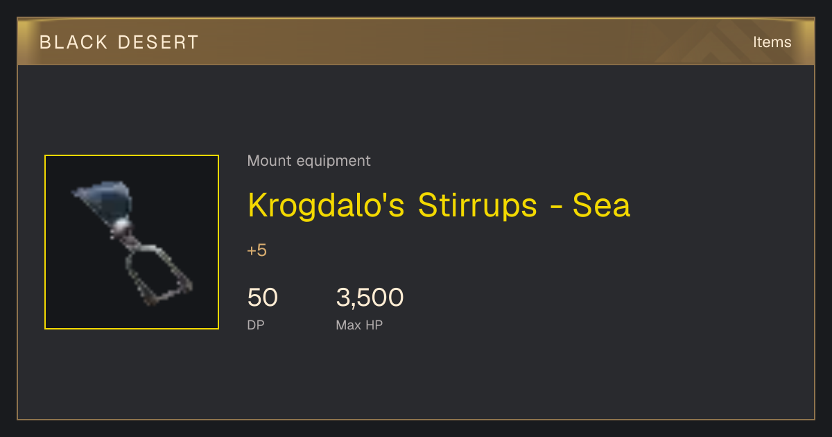Select the word equipment in the category label

click(x=333, y=162)
